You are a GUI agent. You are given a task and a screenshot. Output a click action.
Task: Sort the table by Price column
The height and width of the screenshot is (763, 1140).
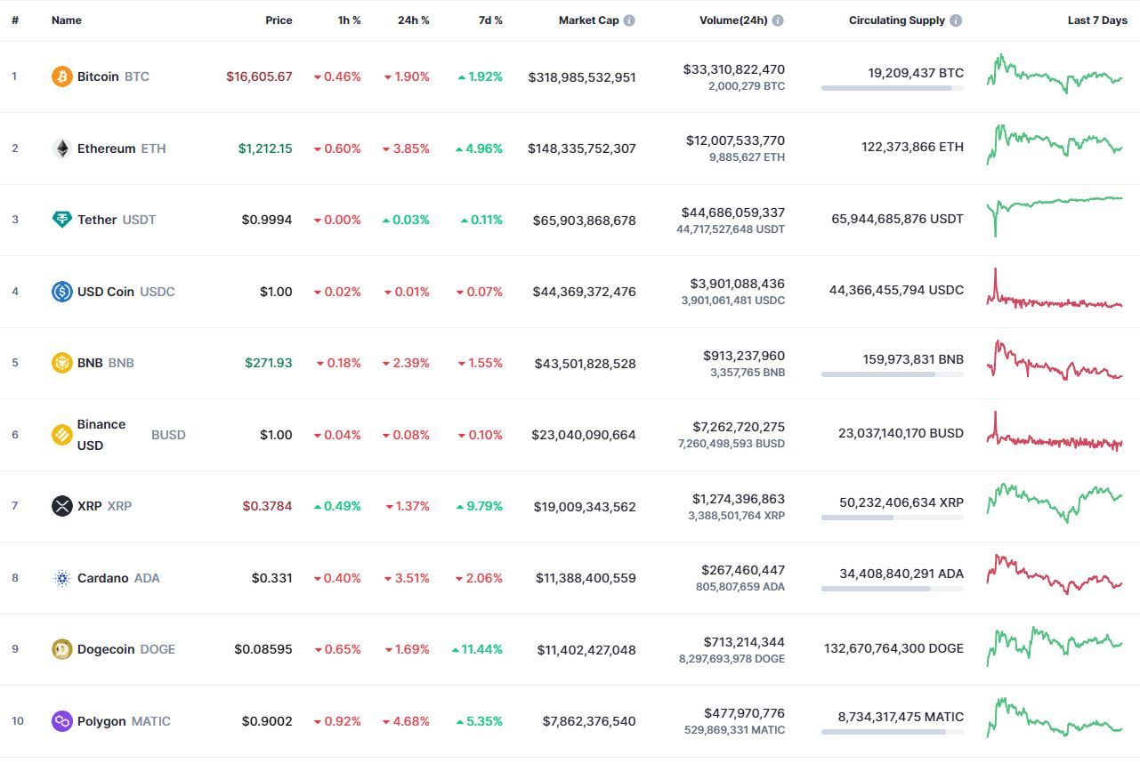coord(279,20)
